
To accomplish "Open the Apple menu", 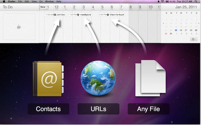I will click(4, 2).
